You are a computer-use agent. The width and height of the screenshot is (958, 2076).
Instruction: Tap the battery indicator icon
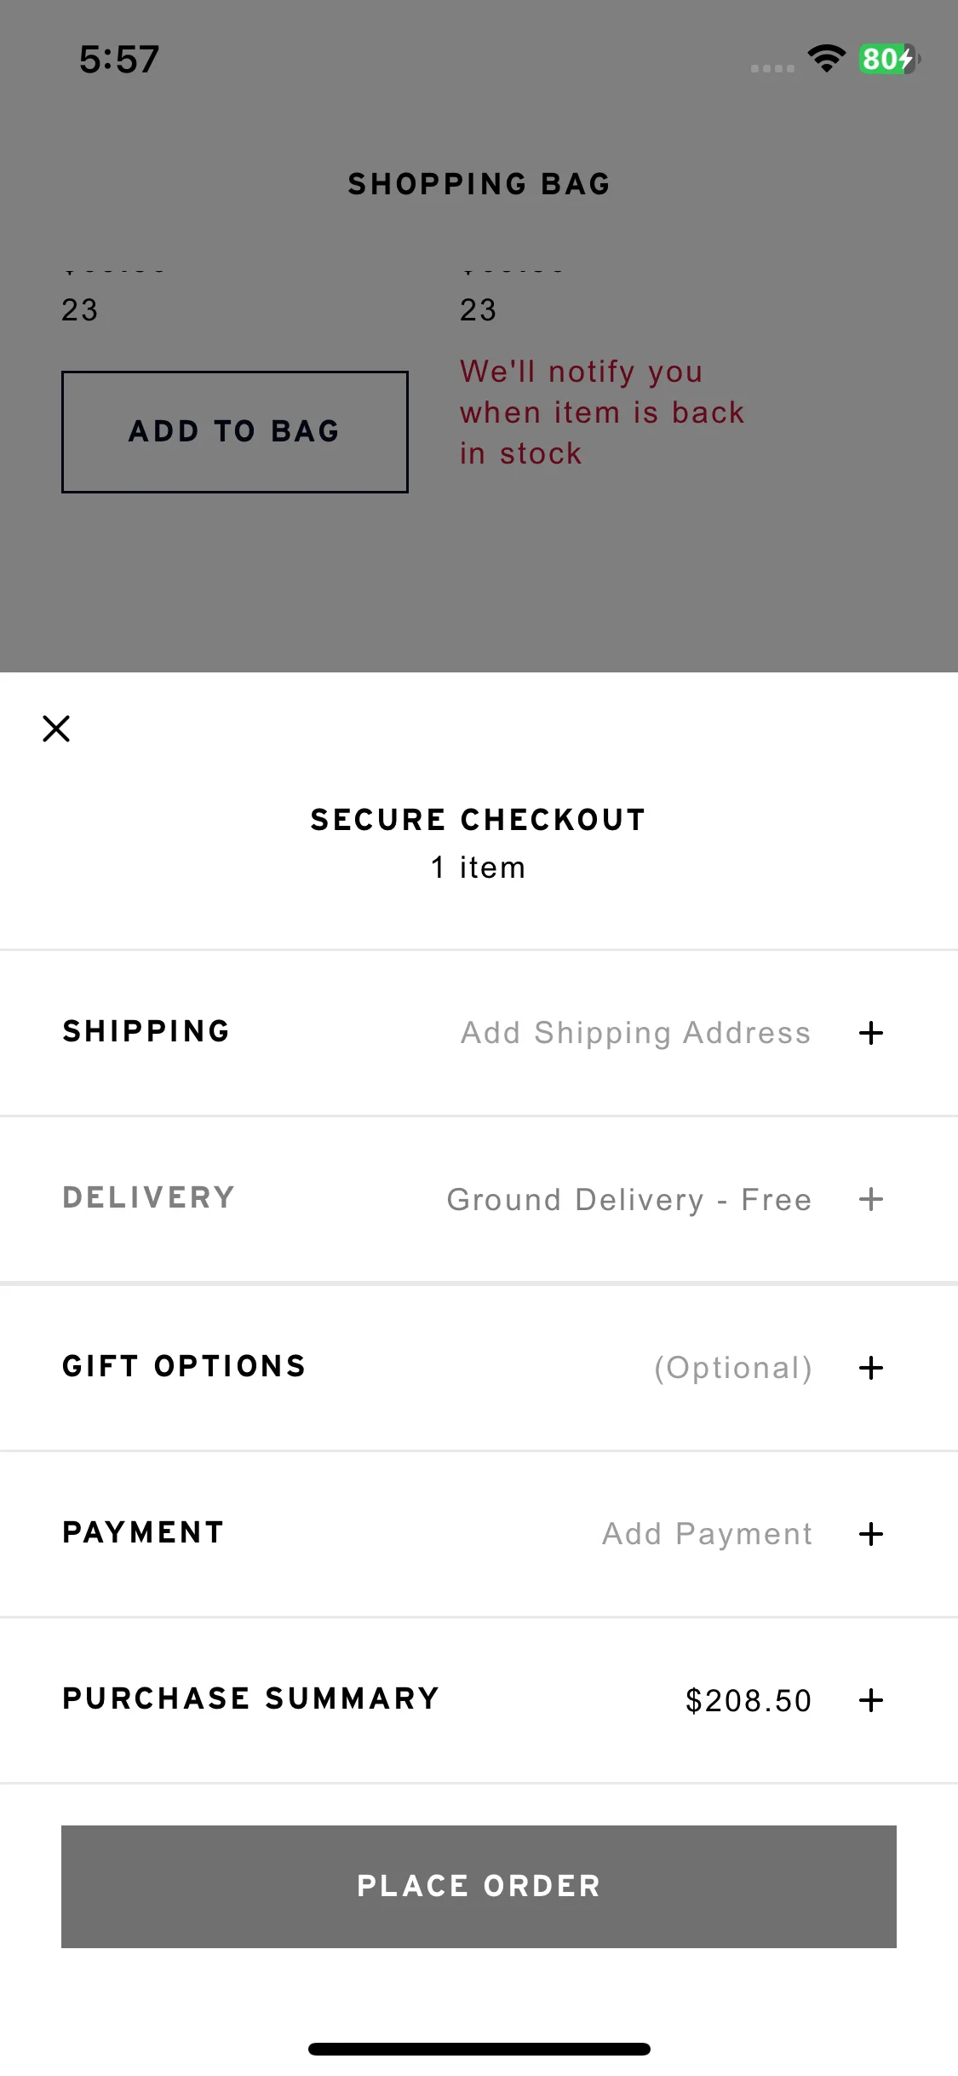coord(889,59)
